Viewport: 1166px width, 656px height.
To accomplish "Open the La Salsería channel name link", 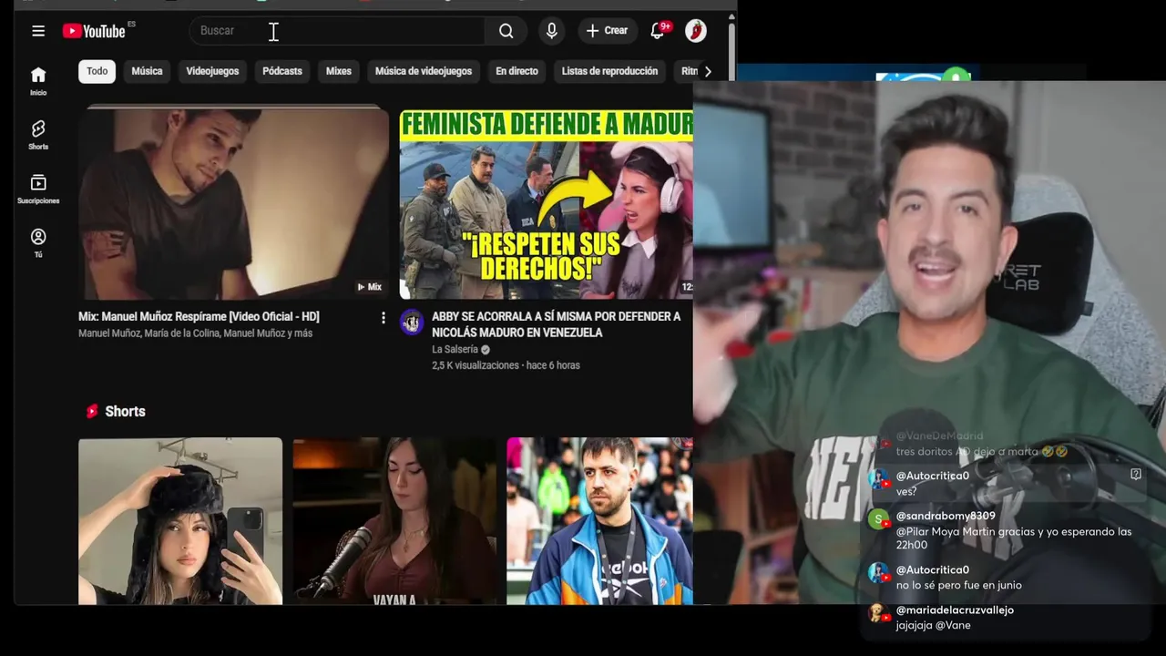I will pos(455,350).
